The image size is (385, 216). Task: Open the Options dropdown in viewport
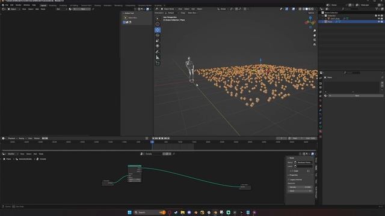[x=312, y=13]
